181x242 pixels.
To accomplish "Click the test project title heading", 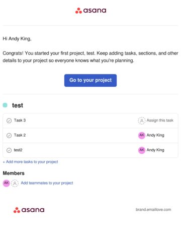I will (18, 105).
